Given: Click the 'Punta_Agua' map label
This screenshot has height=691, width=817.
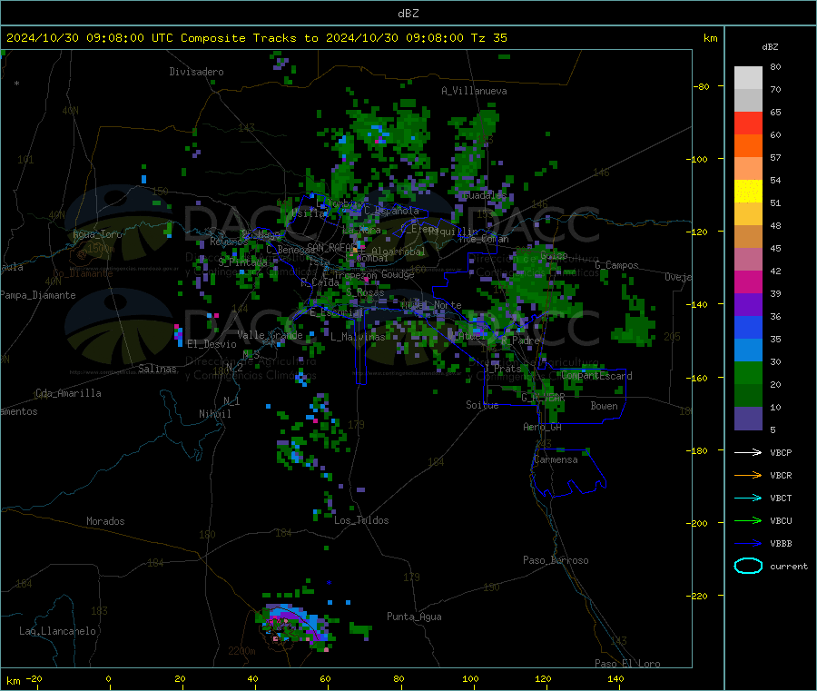Looking at the screenshot, I should point(414,617).
